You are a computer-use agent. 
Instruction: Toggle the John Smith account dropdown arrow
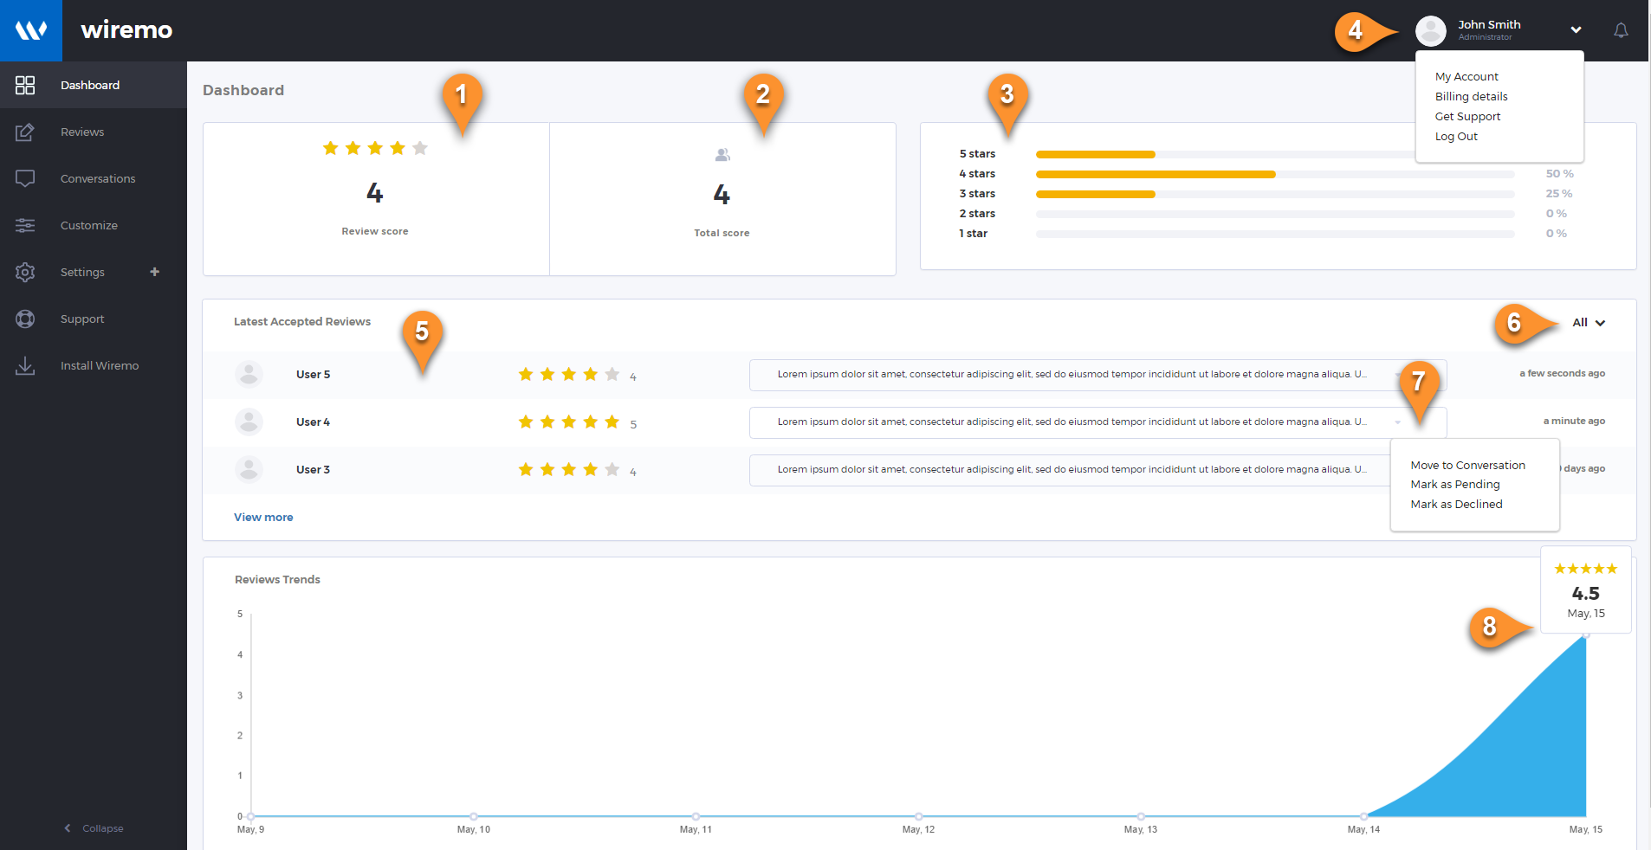click(x=1577, y=30)
